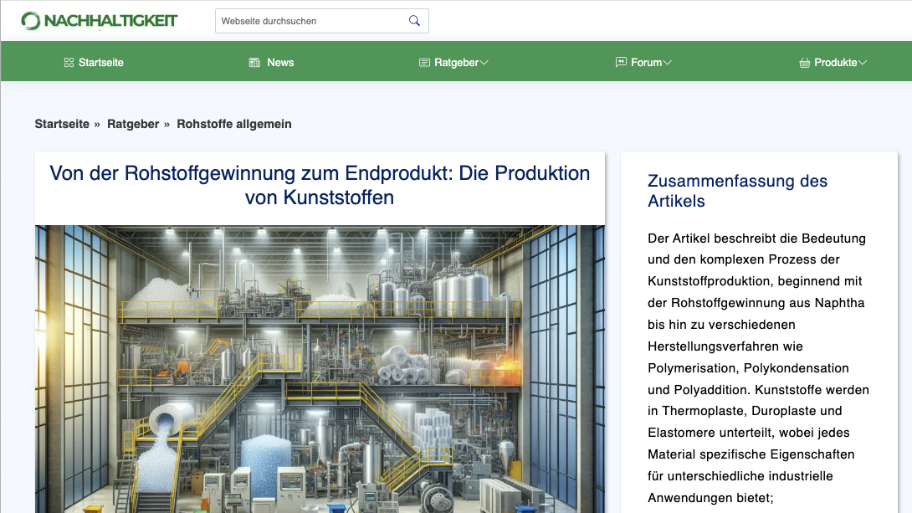Click the Webseite durchsuchen search field

coord(310,20)
